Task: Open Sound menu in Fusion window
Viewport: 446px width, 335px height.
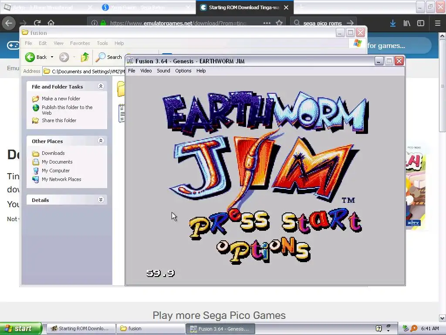Action: point(163,71)
